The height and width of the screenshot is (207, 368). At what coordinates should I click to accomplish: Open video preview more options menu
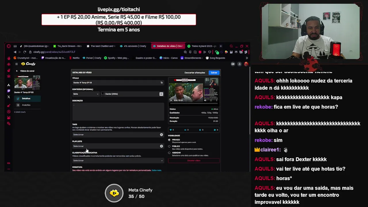click(216, 100)
